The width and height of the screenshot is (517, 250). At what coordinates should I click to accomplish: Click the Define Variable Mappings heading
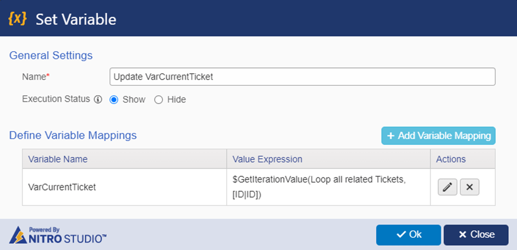pyautogui.click(x=73, y=135)
